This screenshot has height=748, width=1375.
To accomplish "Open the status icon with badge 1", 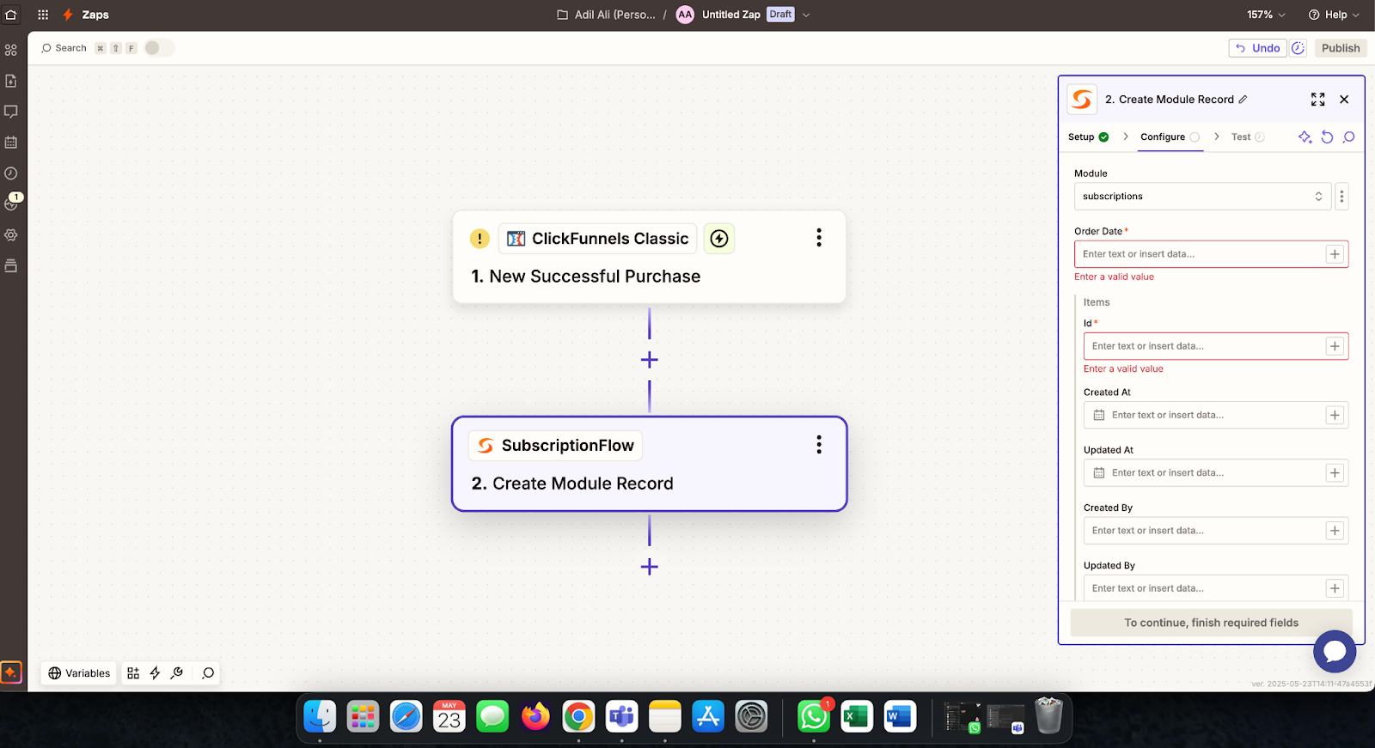I will [12, 203].
